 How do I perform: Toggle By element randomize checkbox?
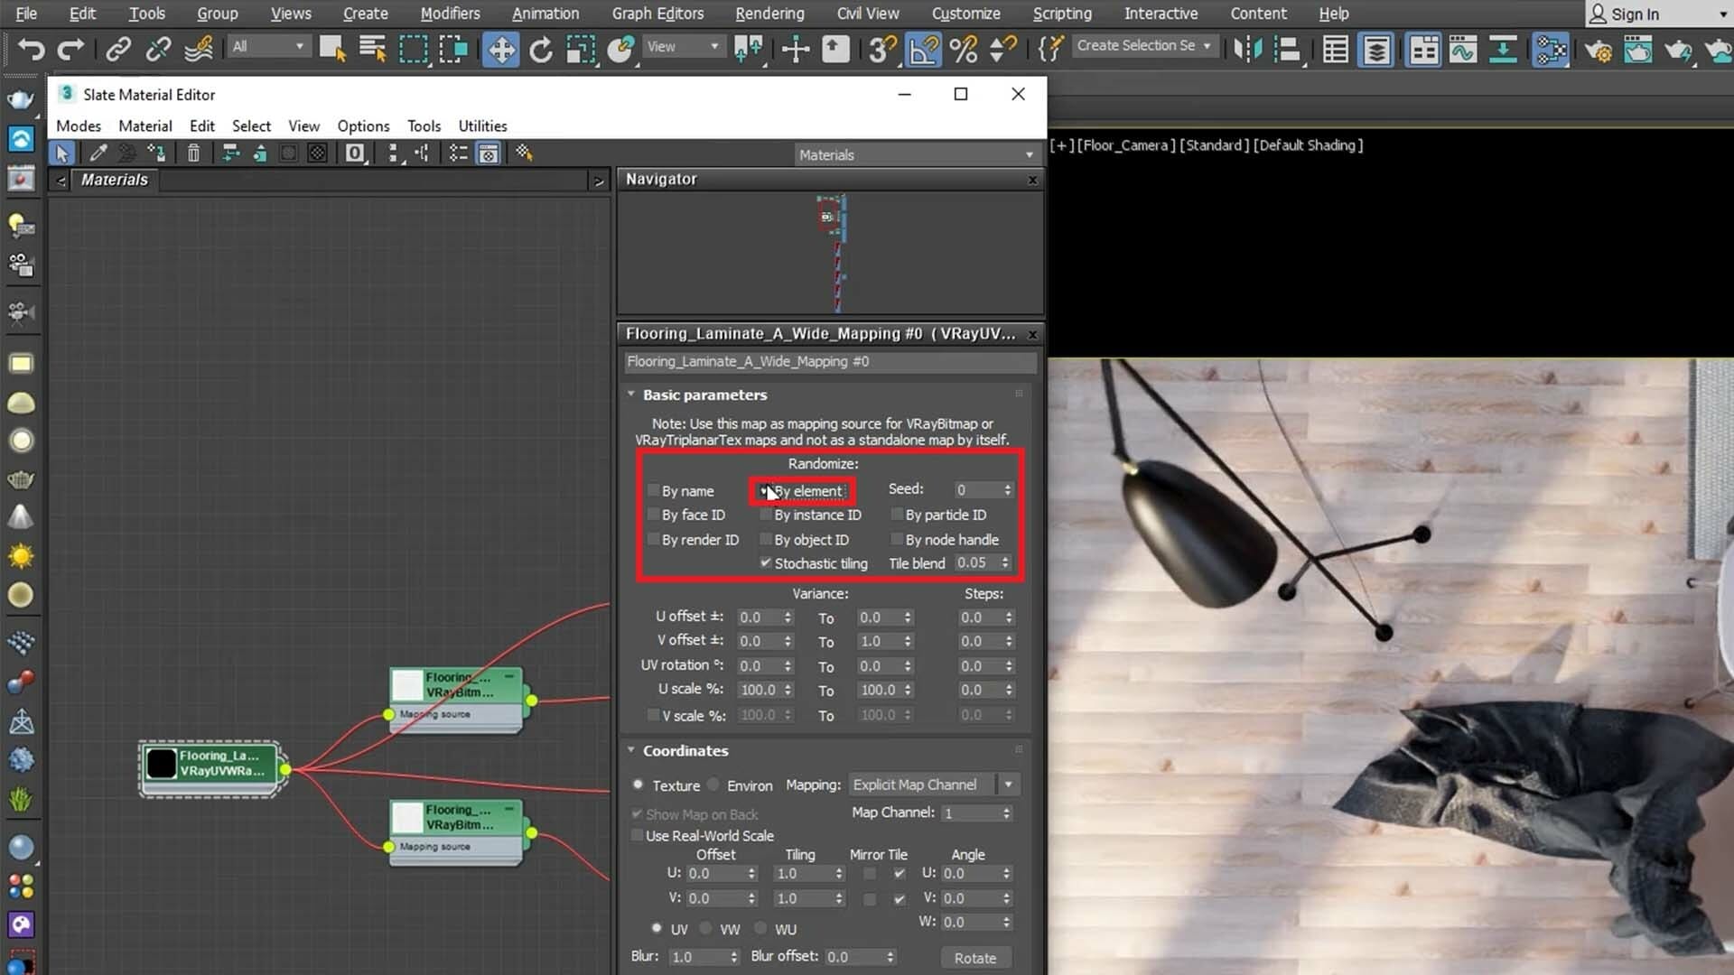(x=762, y=489)
